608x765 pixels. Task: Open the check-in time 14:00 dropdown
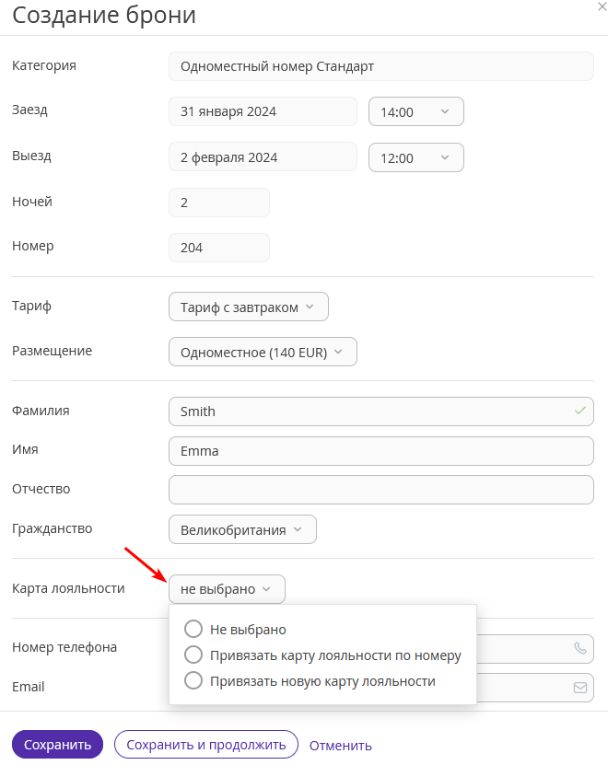click(416, 111)
